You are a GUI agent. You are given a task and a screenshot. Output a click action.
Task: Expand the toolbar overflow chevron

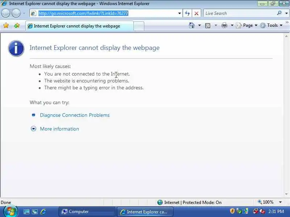(x=287, y=22)
